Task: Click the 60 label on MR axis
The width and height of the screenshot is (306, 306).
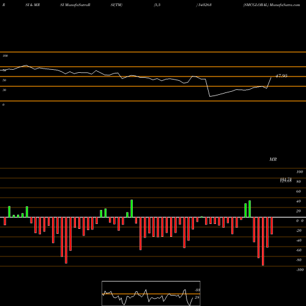Action: pyautogui.click(x=299, y=192)
